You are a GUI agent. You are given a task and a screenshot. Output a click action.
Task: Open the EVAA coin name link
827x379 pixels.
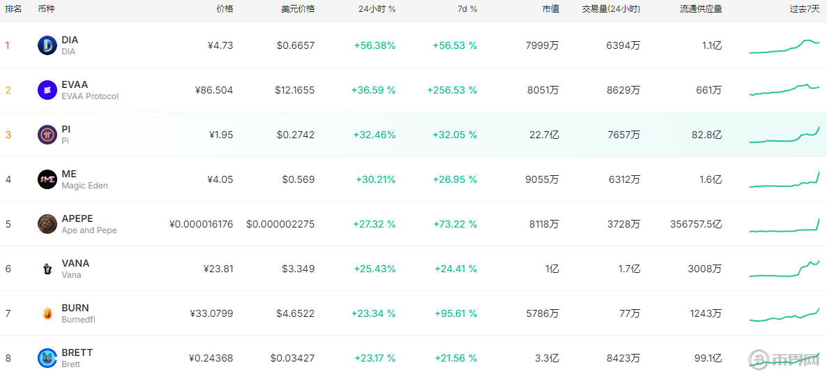click(x=75, y=84)
